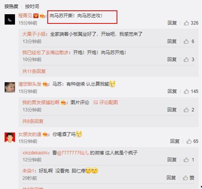Expand 共11条回复 replies
Screen dimensions: 202x189
click(x=34, y=71)
